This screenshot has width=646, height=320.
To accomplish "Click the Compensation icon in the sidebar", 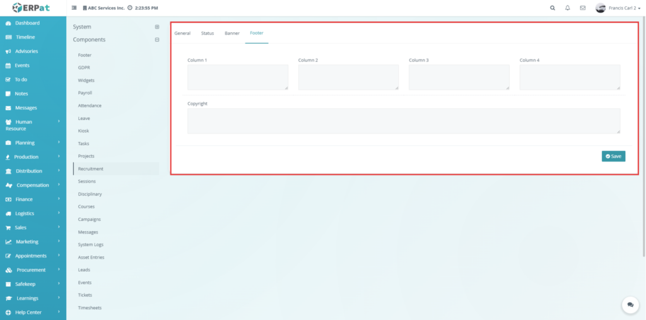I will 9,186.
